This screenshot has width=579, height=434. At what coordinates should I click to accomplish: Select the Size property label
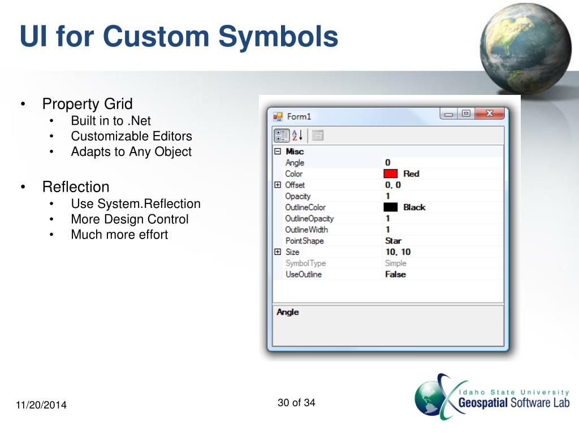[292, 252]
